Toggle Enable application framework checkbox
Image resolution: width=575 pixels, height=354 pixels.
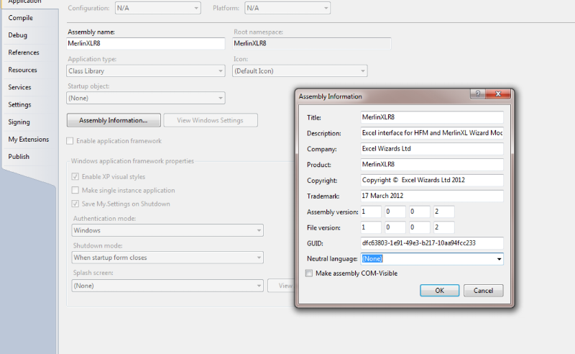point(70,141)
